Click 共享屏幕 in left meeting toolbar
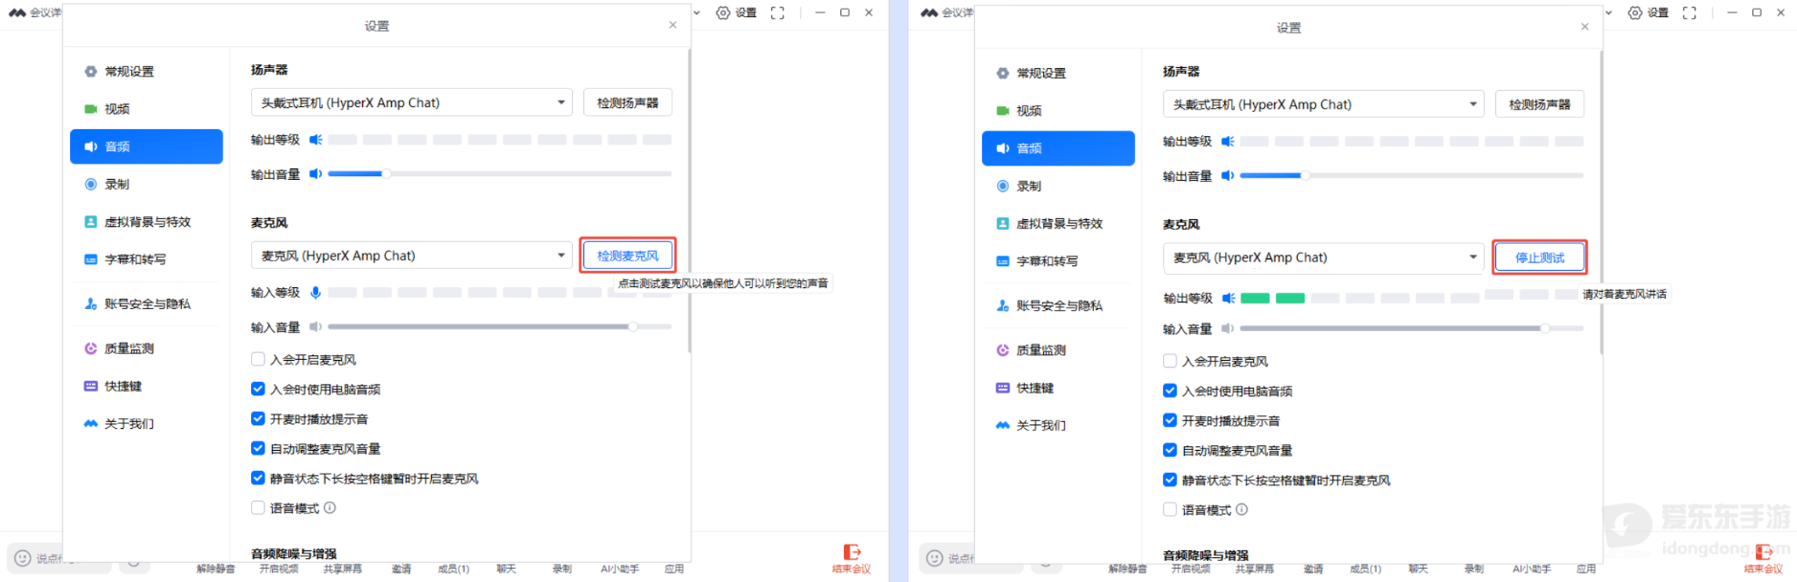This screenshot has width=1797, height=582. pos(342,569)
